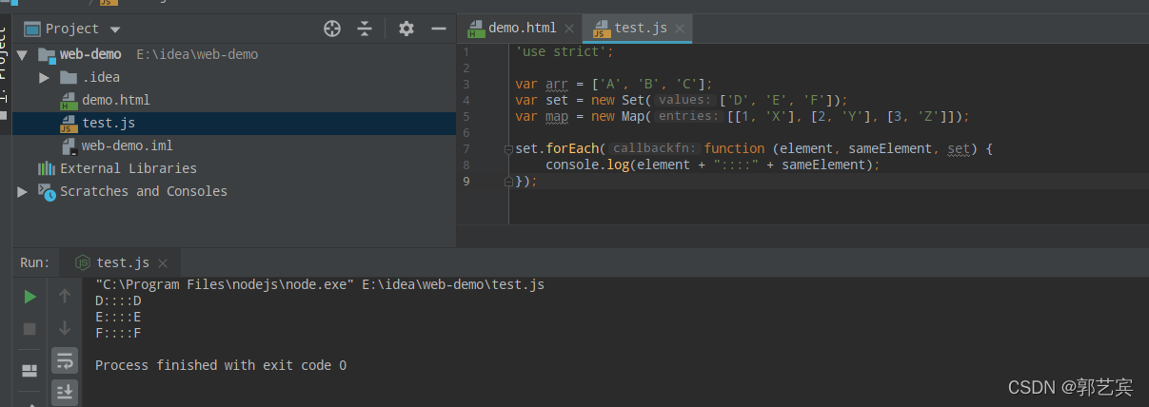This screenshot has height=407, width=1149.
Task: Click the green Run (rerun) button
Action: click(30, 297)
